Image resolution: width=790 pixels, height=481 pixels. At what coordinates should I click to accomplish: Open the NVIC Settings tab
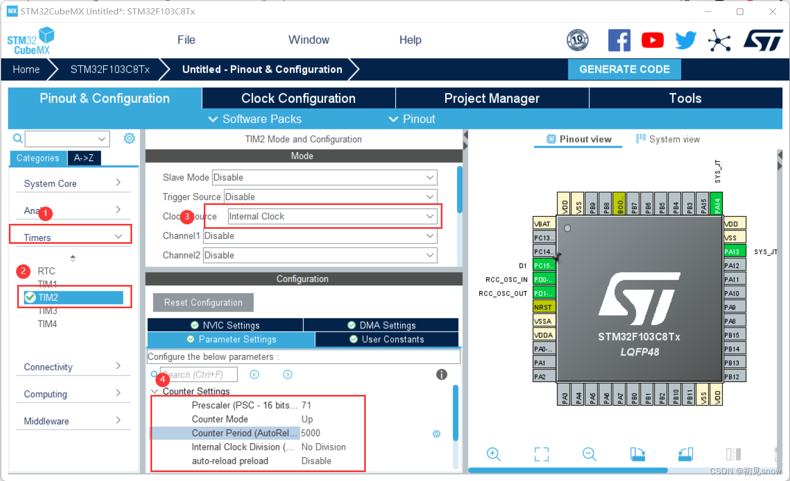[x=225, y=325]
